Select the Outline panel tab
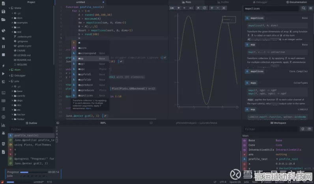The width and height of the screenshot is (314, 184). pyautogui.click(x=32, y=123)
